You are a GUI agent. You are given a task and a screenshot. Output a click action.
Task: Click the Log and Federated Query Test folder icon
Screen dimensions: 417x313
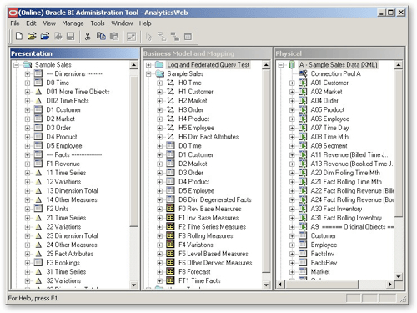159,65
